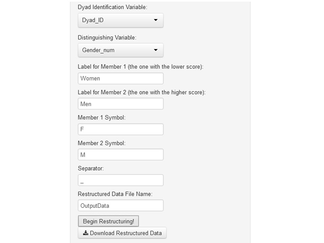The height and width of the screenshot is (243, 324).
Task: Click the Distinguishing Variable label
Action: pyautogui.click(x=107, y=37)
